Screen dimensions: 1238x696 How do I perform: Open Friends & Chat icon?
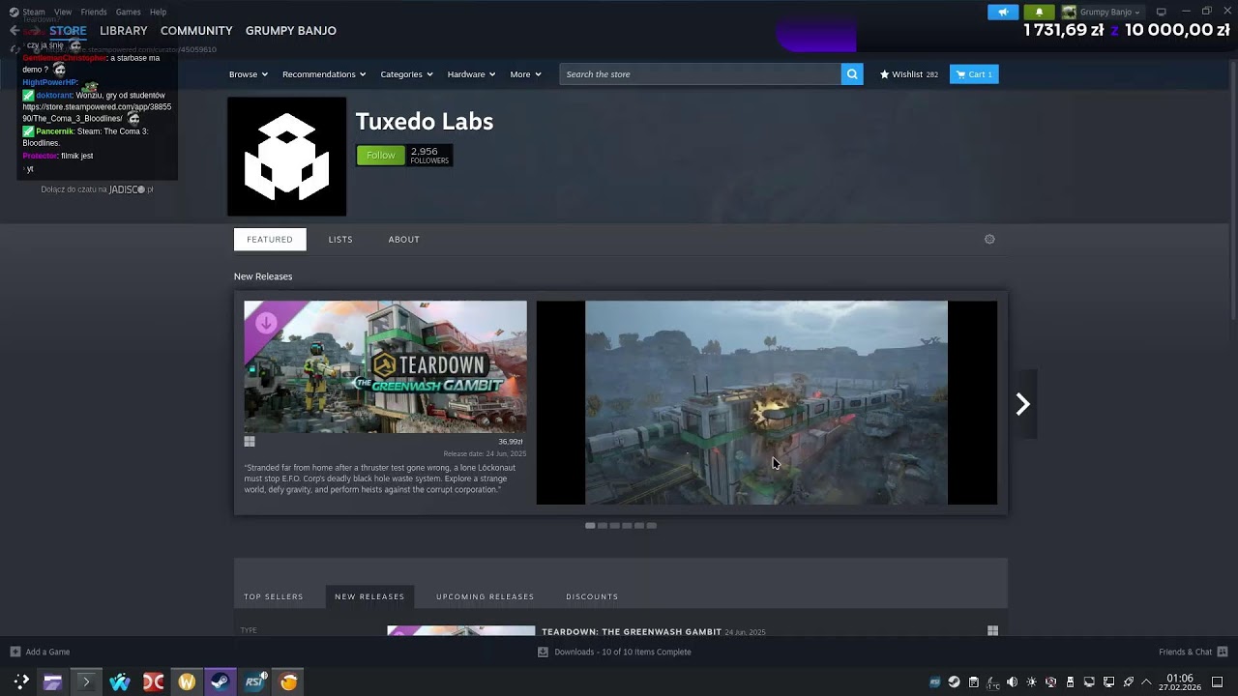(1223, 652)
